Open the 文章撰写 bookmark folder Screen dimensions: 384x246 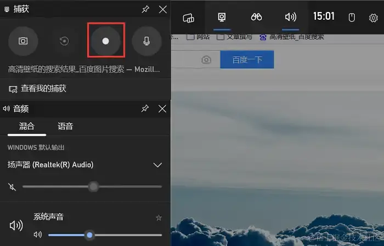click(x=235, y=37)
